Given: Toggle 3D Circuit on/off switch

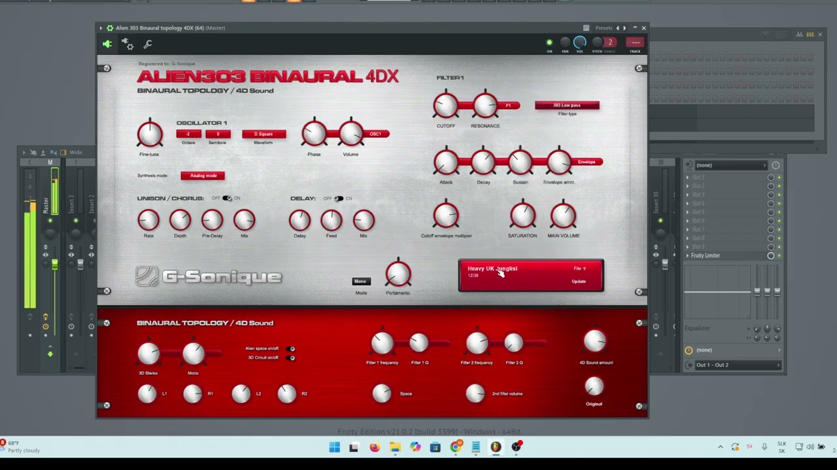Looking at the screenshot, I should pyautogui.click(x=292, y=358).
